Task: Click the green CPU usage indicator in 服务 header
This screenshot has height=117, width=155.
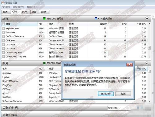Action: coord(44,63)
